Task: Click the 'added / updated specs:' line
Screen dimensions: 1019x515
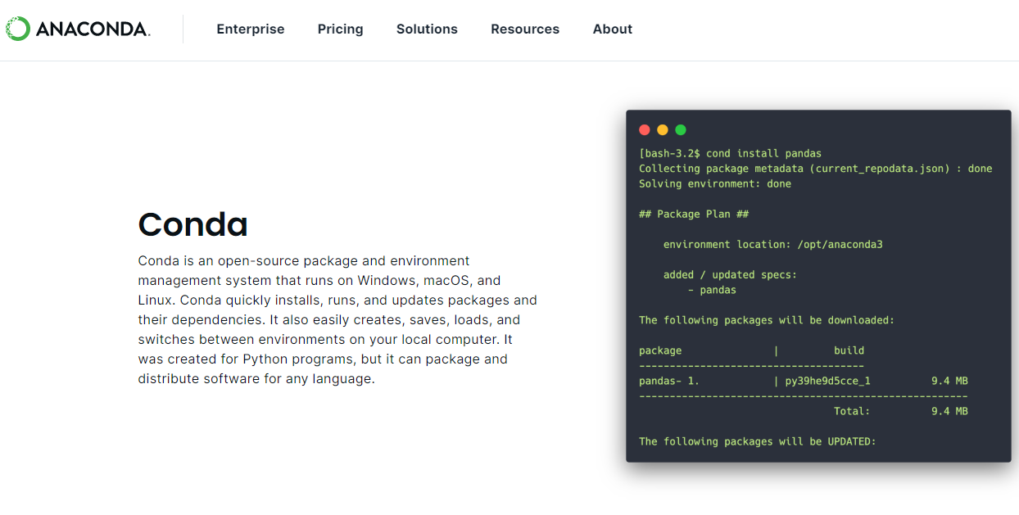Action: [730, 274]
